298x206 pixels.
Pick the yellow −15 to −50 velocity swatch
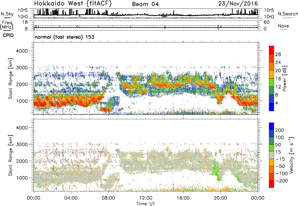[272, 162]
